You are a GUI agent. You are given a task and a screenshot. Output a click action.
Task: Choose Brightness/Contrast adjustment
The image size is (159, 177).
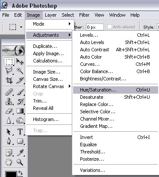(115, 79)
